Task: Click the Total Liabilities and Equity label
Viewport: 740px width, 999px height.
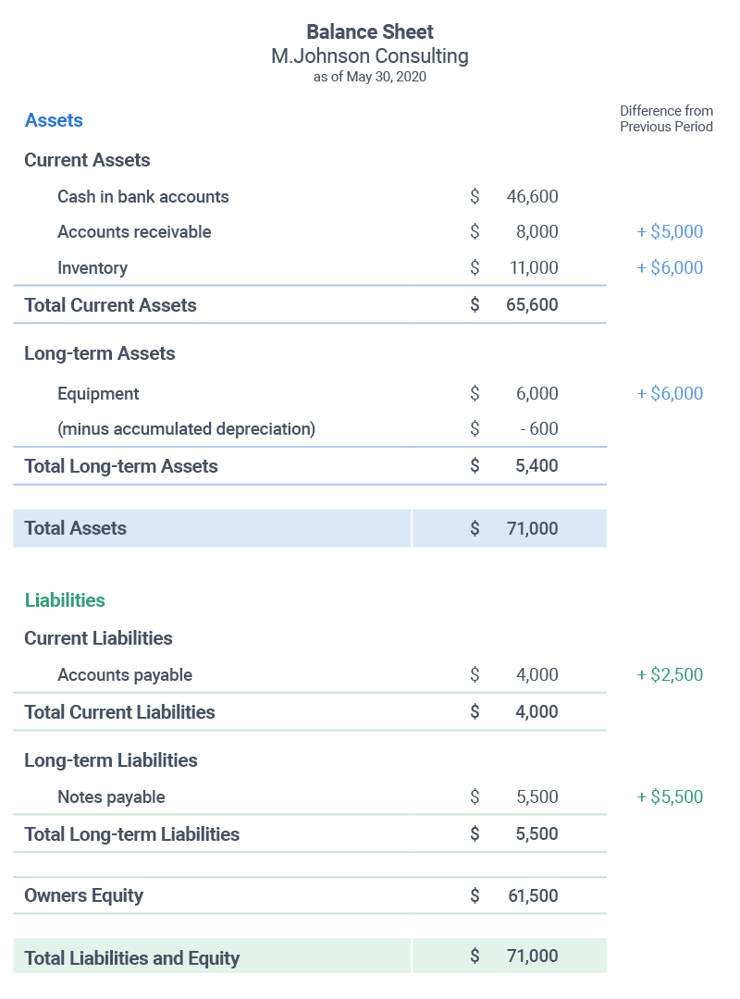Action: click(x=132, y=958)
